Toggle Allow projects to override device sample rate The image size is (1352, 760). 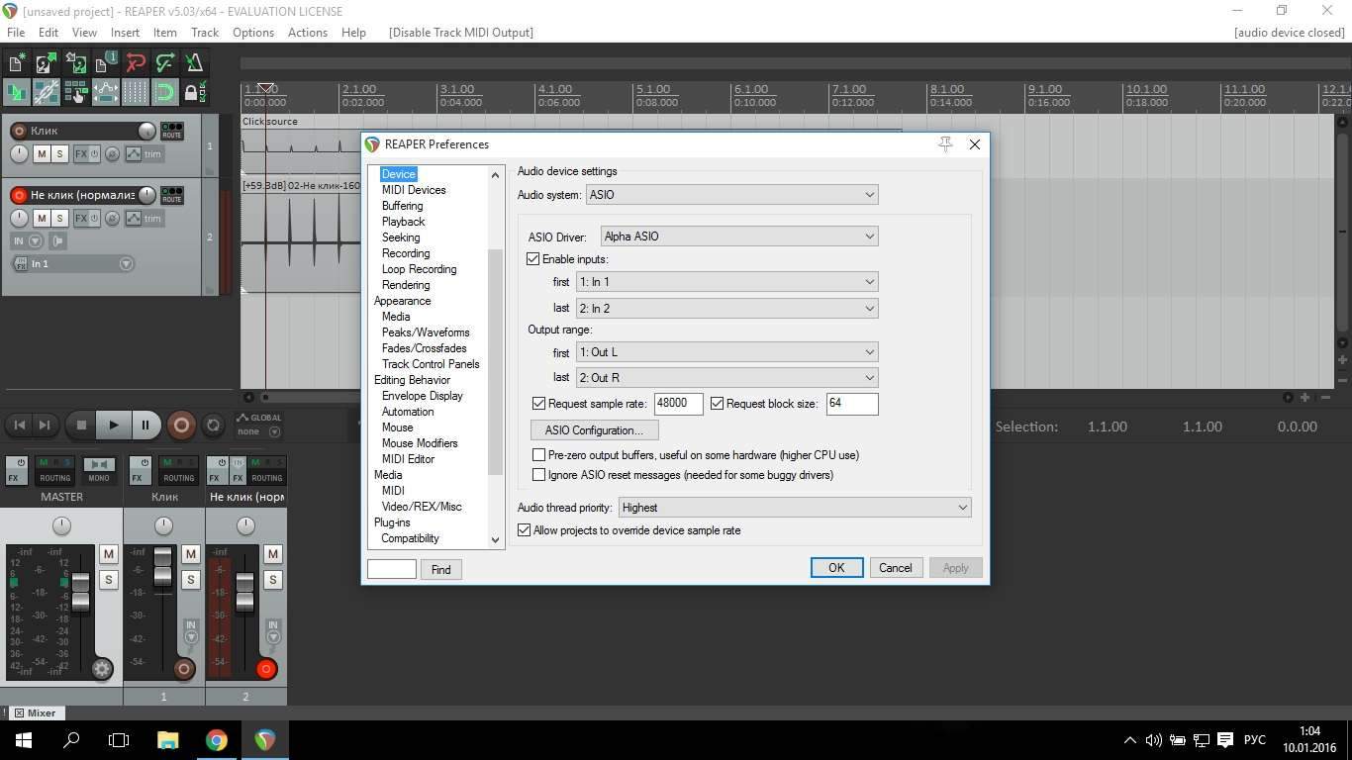click(525, 530)
